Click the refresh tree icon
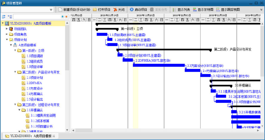 tap(4, 17)
